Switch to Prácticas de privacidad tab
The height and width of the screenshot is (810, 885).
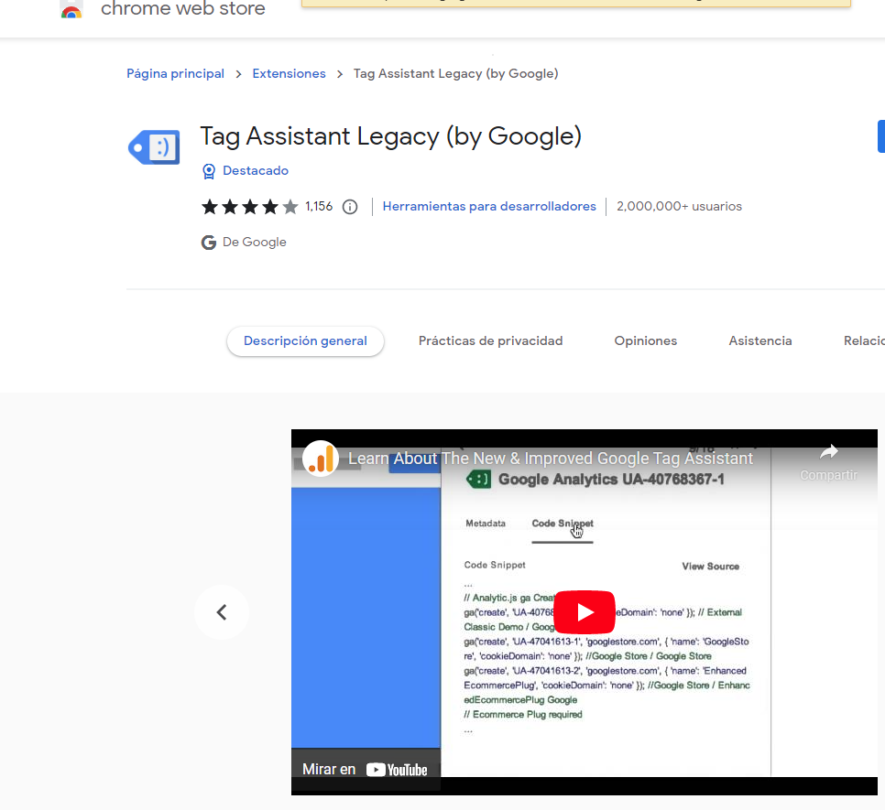click(490, 341)
